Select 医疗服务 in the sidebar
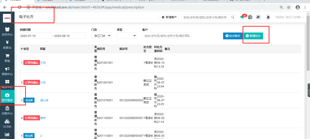The width and height of the screenshot is (310, 139). point(7,97)
